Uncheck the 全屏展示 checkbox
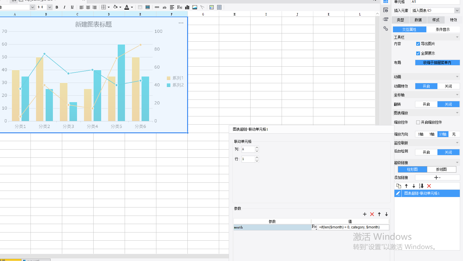This screenshot has height=261, width=463. [x=418, y=54]
